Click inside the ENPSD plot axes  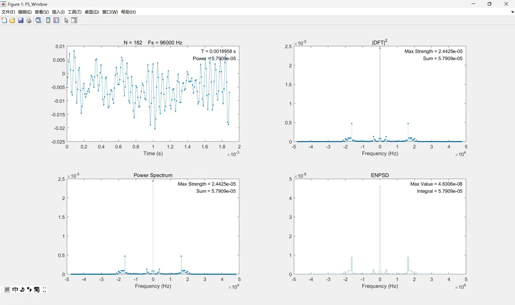380,227
